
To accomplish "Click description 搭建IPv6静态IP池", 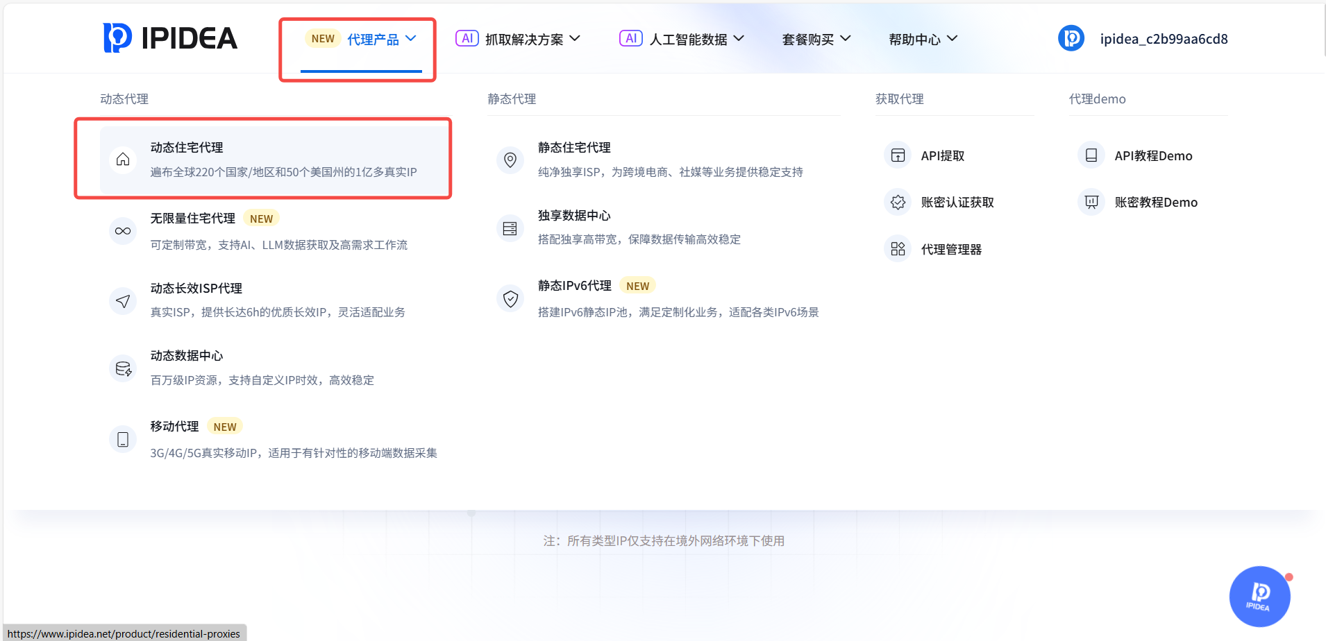I will point(678,312).
